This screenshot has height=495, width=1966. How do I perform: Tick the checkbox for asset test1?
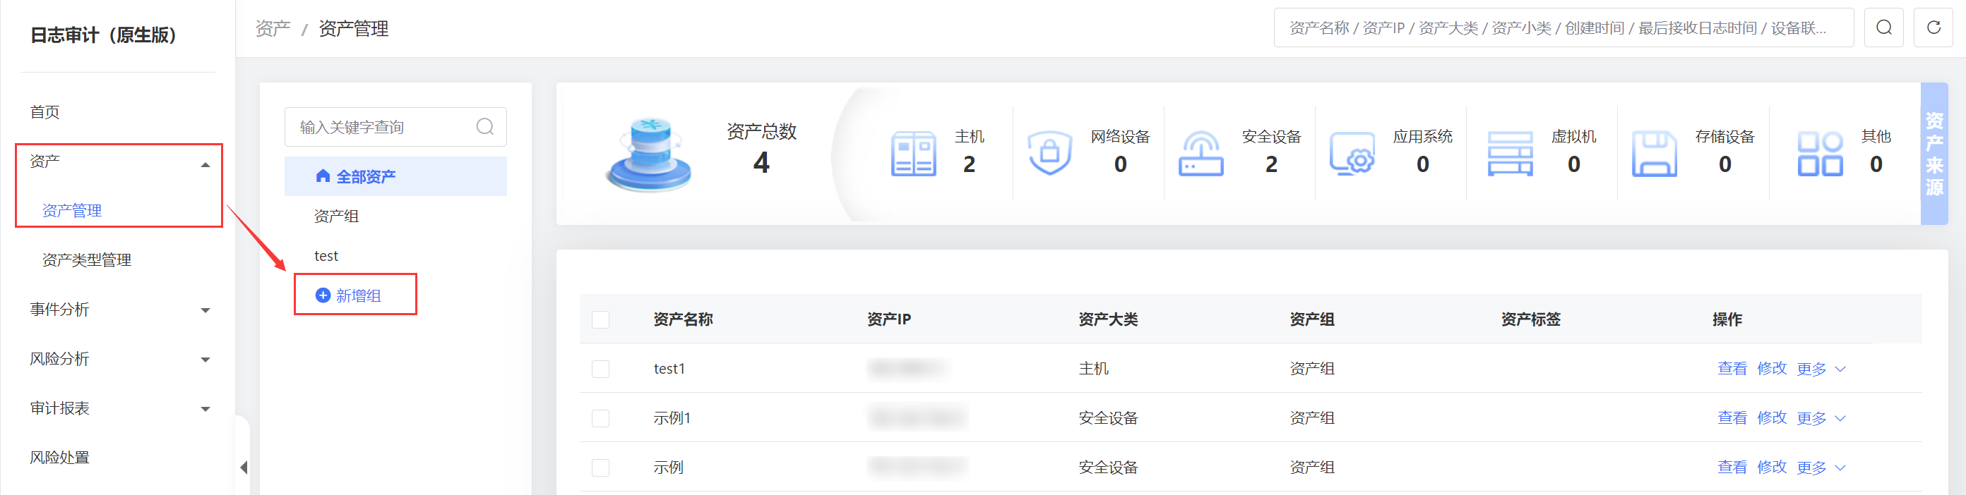601,369
